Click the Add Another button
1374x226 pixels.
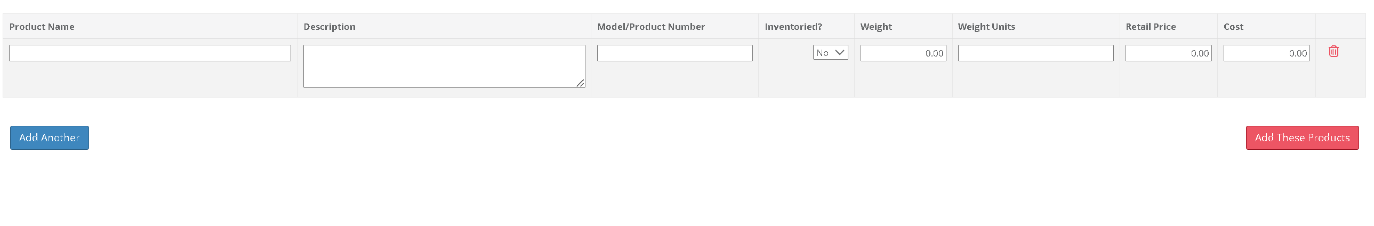(50, 138)
